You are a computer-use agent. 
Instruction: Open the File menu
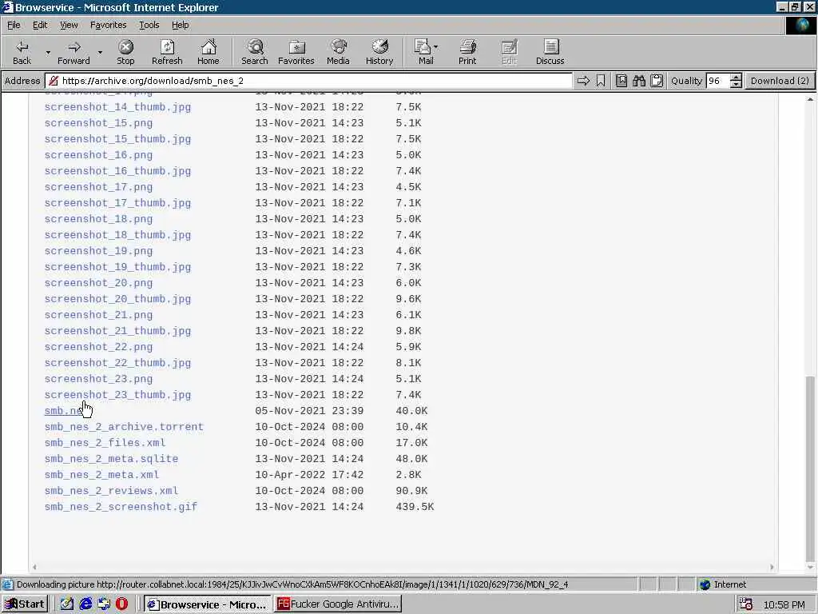coord(14,25)
